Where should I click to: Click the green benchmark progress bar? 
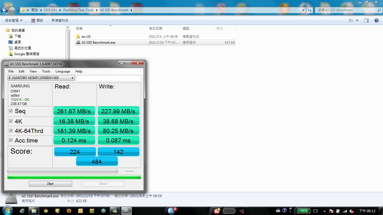click(74, 177)
